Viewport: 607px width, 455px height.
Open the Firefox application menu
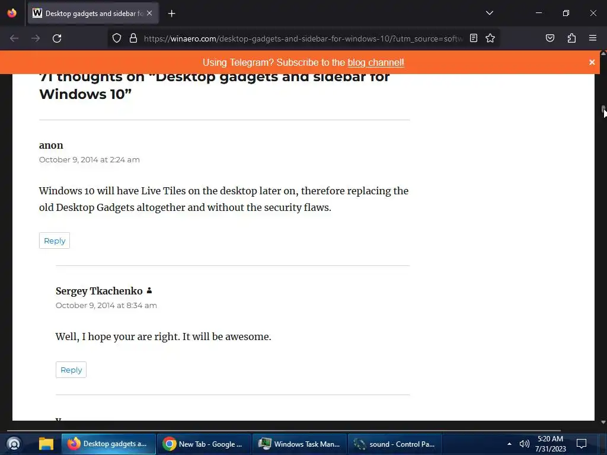click(593, 38)
